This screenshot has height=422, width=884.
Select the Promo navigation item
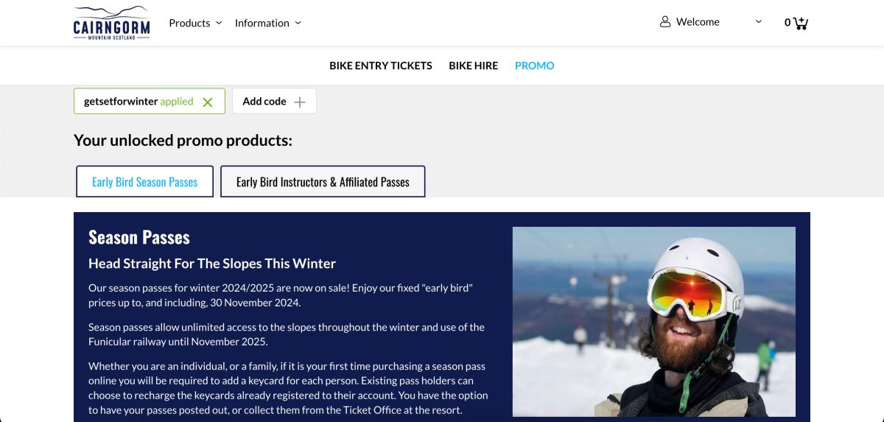click(x=535, y=66)
